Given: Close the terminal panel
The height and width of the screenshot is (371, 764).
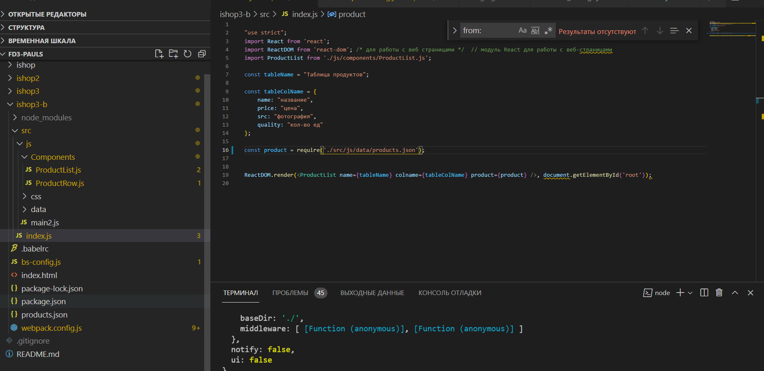Looking at the screenshot, I should [x=750, y=293].
